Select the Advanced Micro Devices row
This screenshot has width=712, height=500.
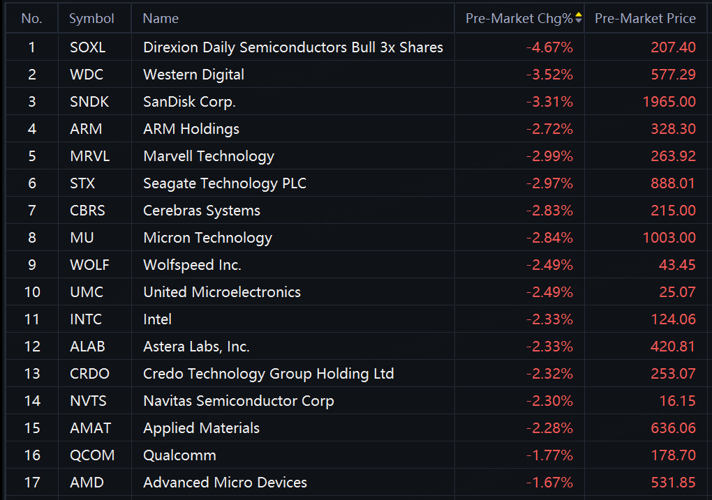tap(356, 483)
